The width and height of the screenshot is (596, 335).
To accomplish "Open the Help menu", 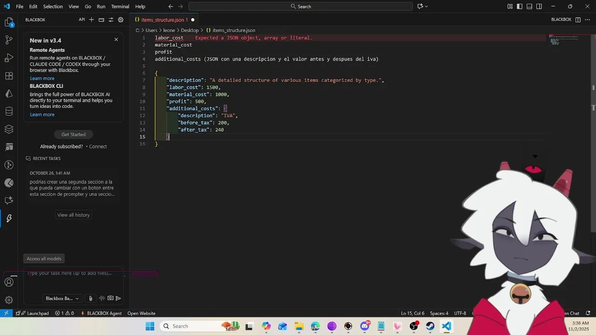I will tap(140, 7).
